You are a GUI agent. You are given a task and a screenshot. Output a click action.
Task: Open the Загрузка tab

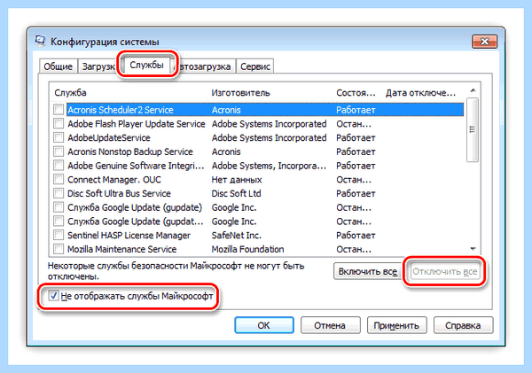(x=98, y=66)
